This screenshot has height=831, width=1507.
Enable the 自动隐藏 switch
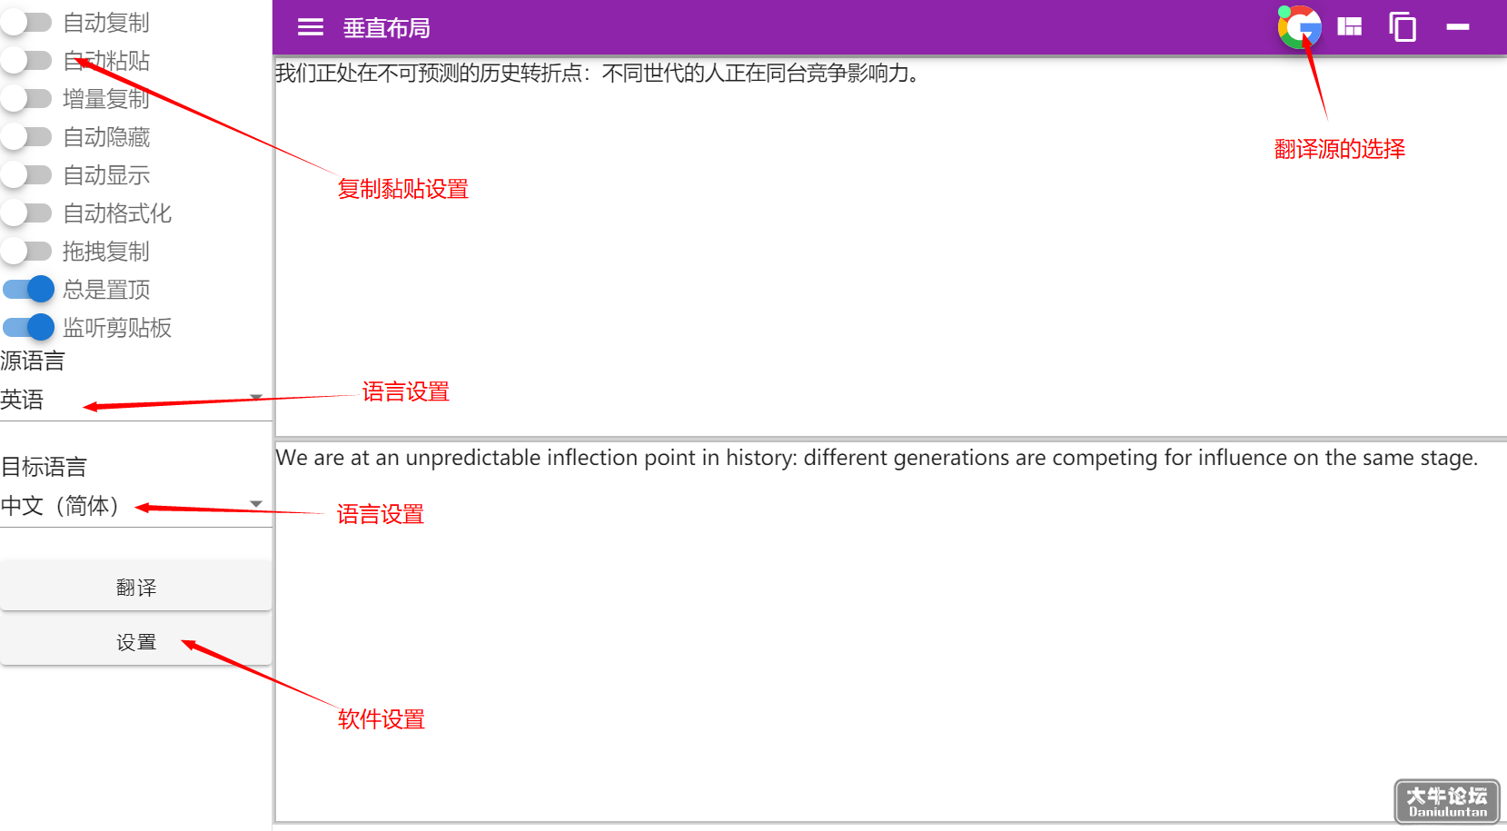(x=26, y=136)
